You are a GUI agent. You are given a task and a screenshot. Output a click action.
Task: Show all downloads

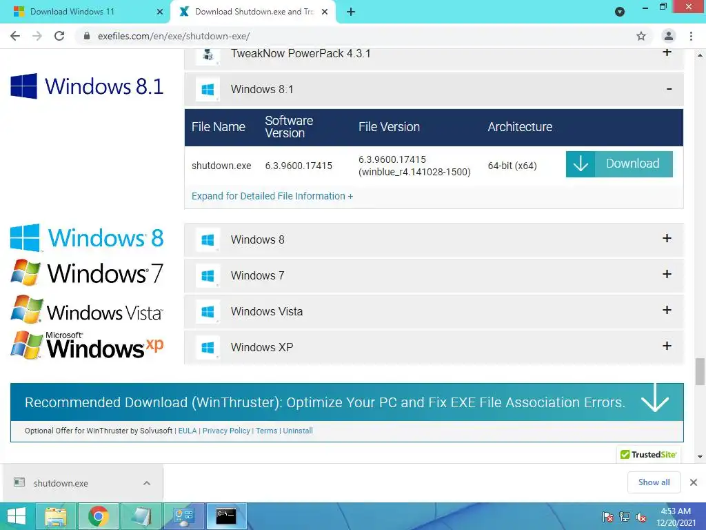point(654,482)
